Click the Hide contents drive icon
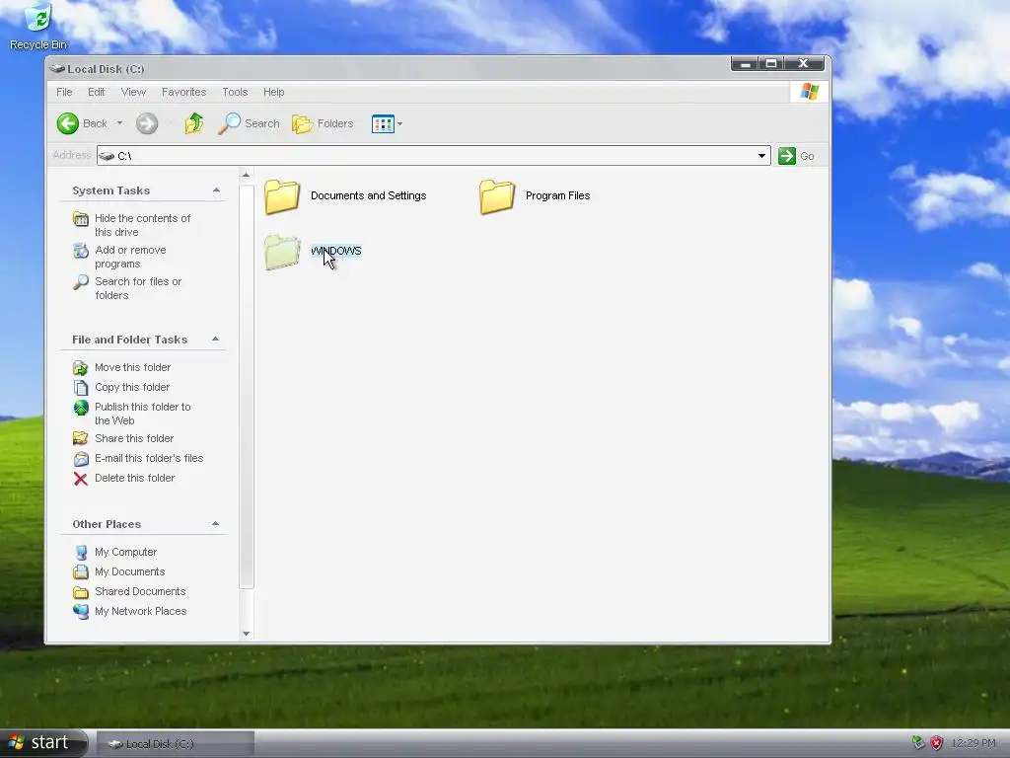This screenshot has width=1010, height=758. click(x=81, y=219)
